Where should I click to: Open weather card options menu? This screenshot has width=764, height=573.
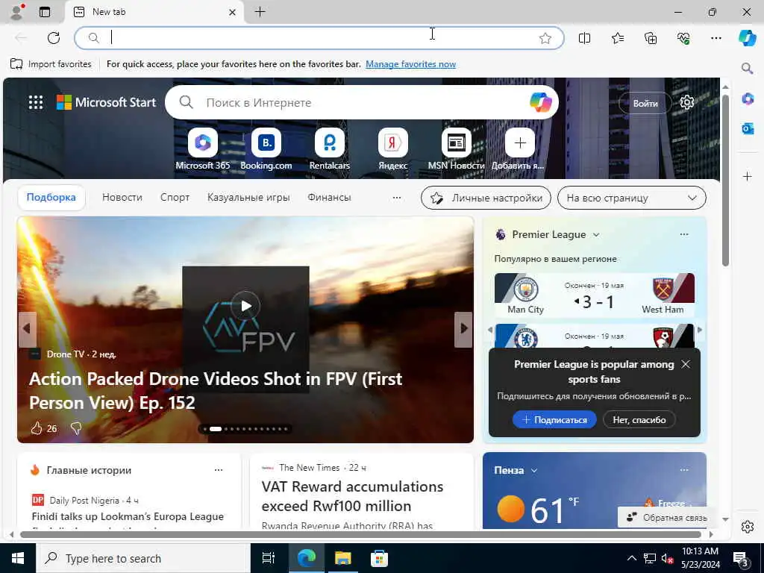click(x=684, y=470)
